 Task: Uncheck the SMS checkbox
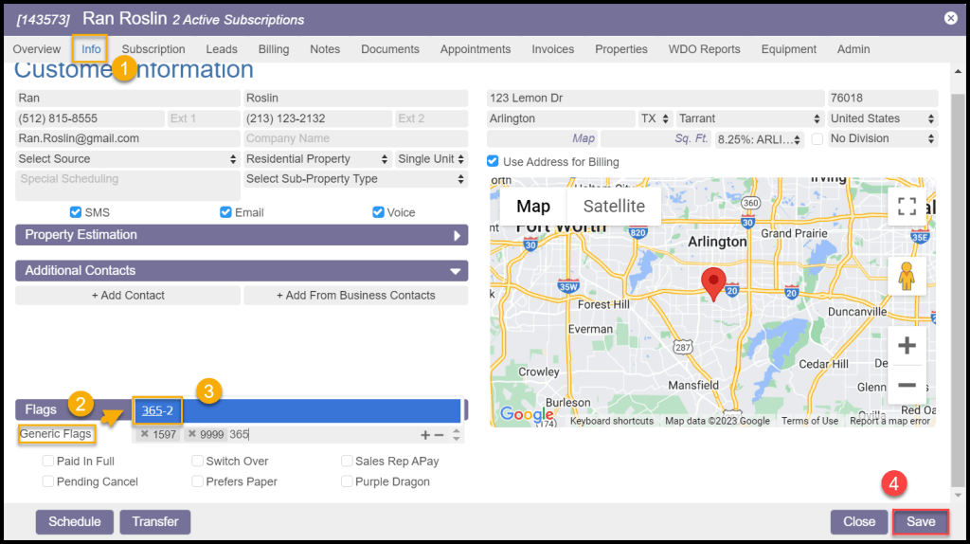(x=76, y=212)
